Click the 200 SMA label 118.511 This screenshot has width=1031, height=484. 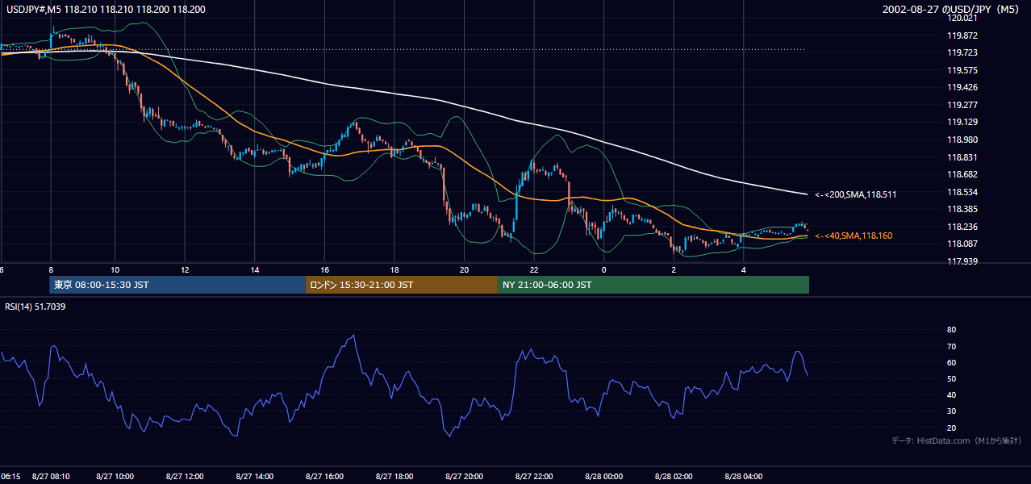click(x=855, y=194)
